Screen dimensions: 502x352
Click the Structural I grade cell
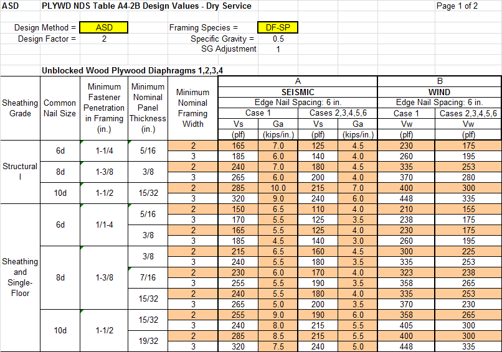(x=20, y=172)
